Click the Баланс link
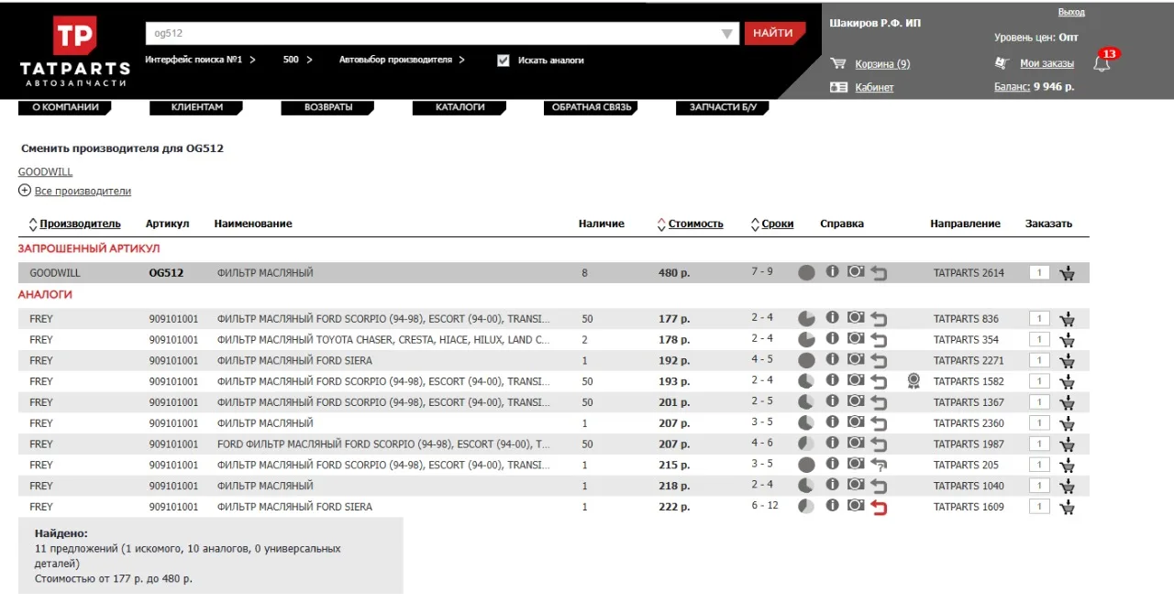This screenshot has width=1174, height=614. point(1011,87)
